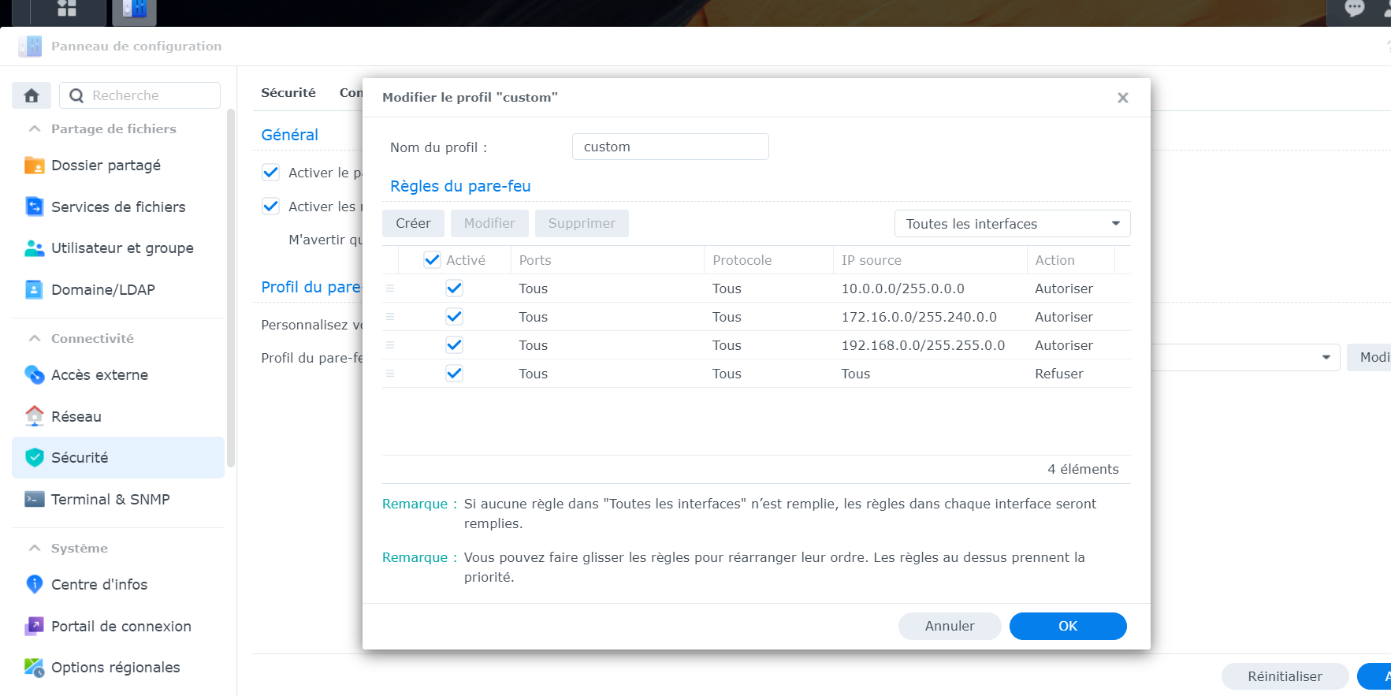Screen dimensions: 1391x696
Task: Click the Créer button
Action: point(413,224)
